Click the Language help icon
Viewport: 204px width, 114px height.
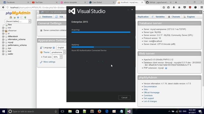coord(54,48)
